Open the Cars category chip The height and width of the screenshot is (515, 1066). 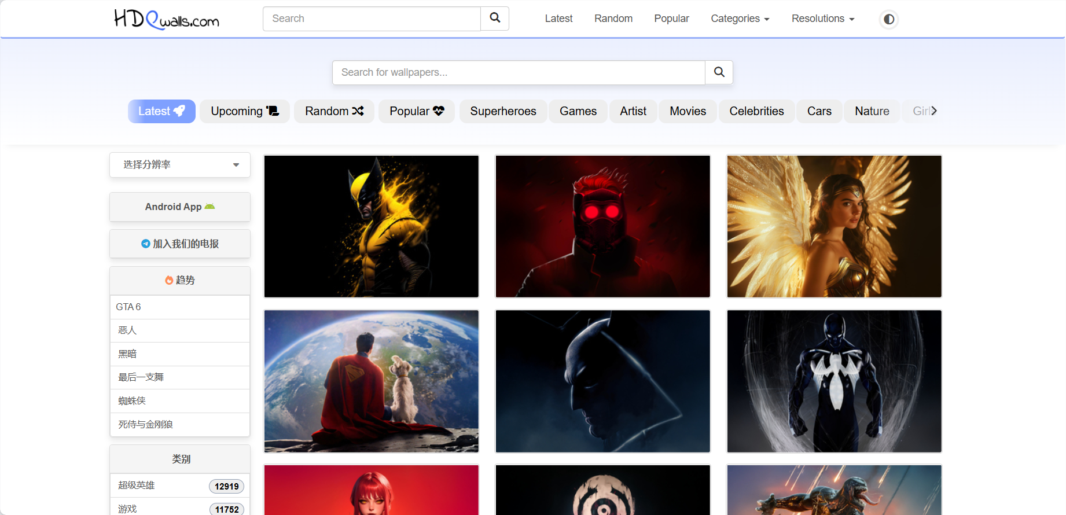click(x=819, y=111)
